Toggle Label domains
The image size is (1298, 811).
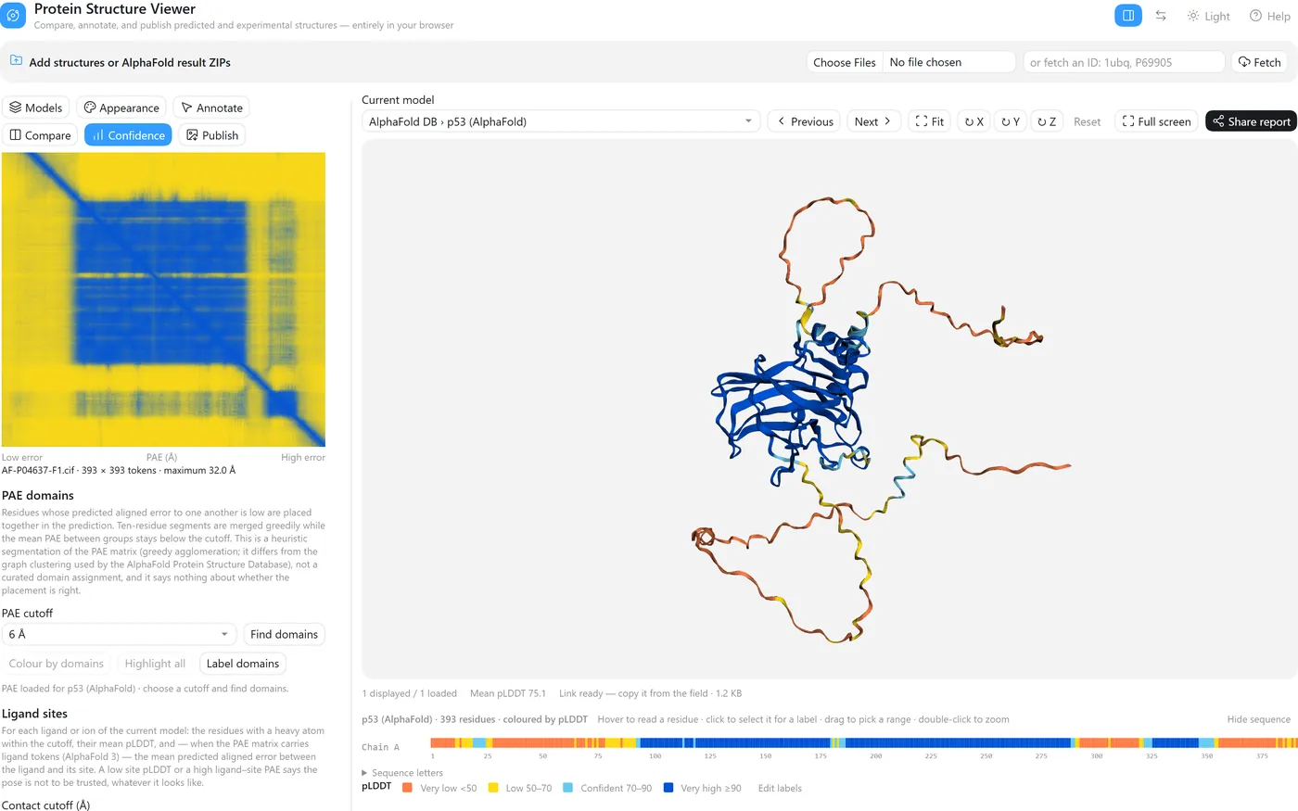click(x=243, y=664)
